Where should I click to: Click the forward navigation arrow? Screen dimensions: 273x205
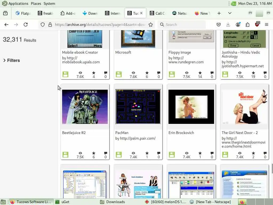(x=16, y=25)
